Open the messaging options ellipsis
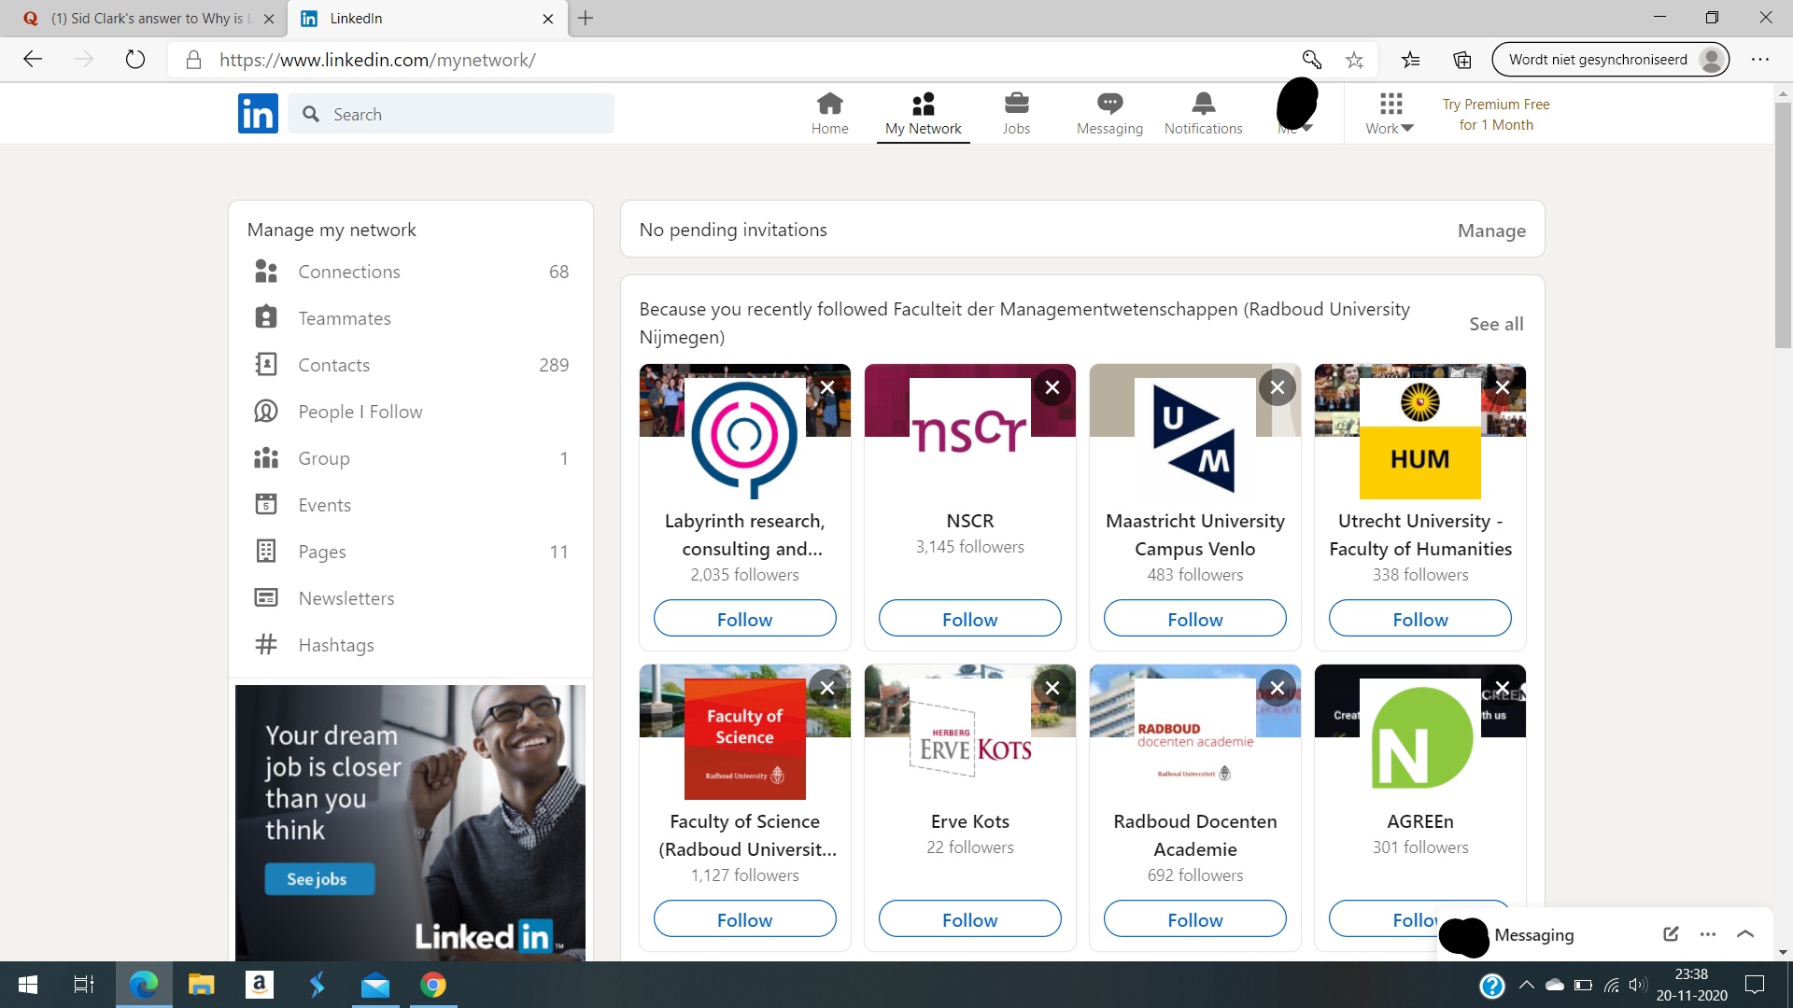Viewport: 1793px width, 1008px height. tap(1708, 934)
